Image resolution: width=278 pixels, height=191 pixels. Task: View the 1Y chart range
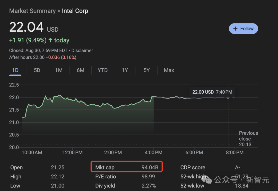(125, 70)
